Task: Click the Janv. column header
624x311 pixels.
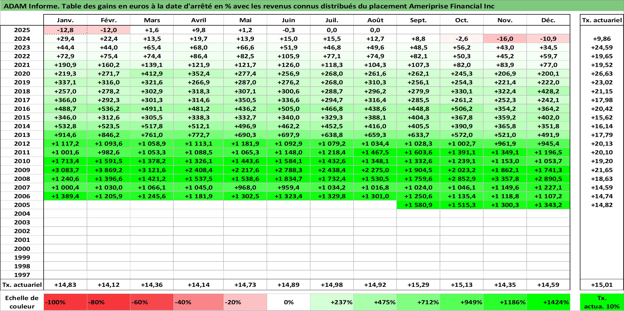Action: coord(65,20)
